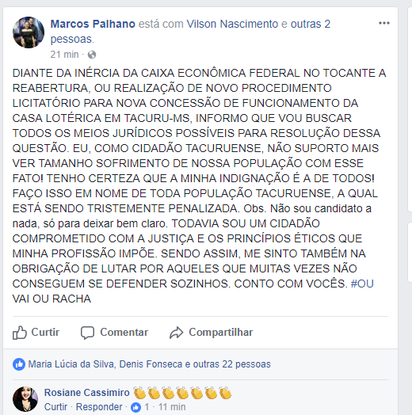Open the 21 min post timestamp

pyautogui.click(x=64, y=55)
